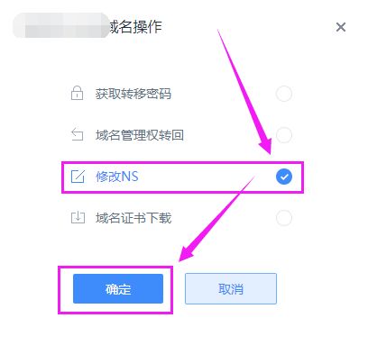Screen dimensions: 368x345
Task: Cancel with the 取消 button
Action: click(x=231, y=288)
